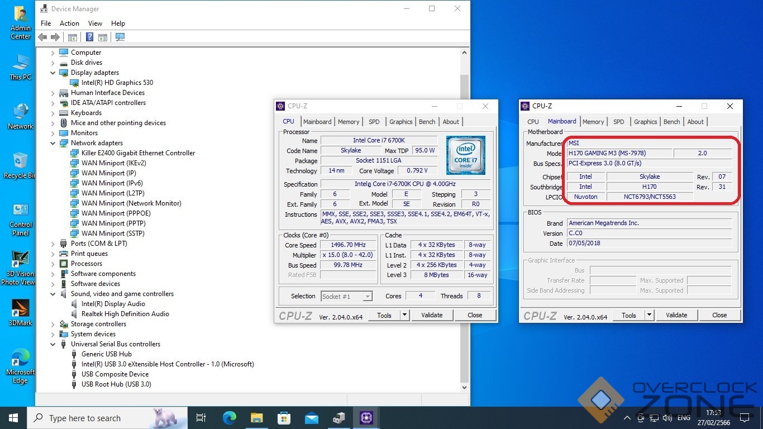The width and height of the screenshot is (763, 429).
Task: Open the Action menu in Device Manager
Action: tap(69, 23)
